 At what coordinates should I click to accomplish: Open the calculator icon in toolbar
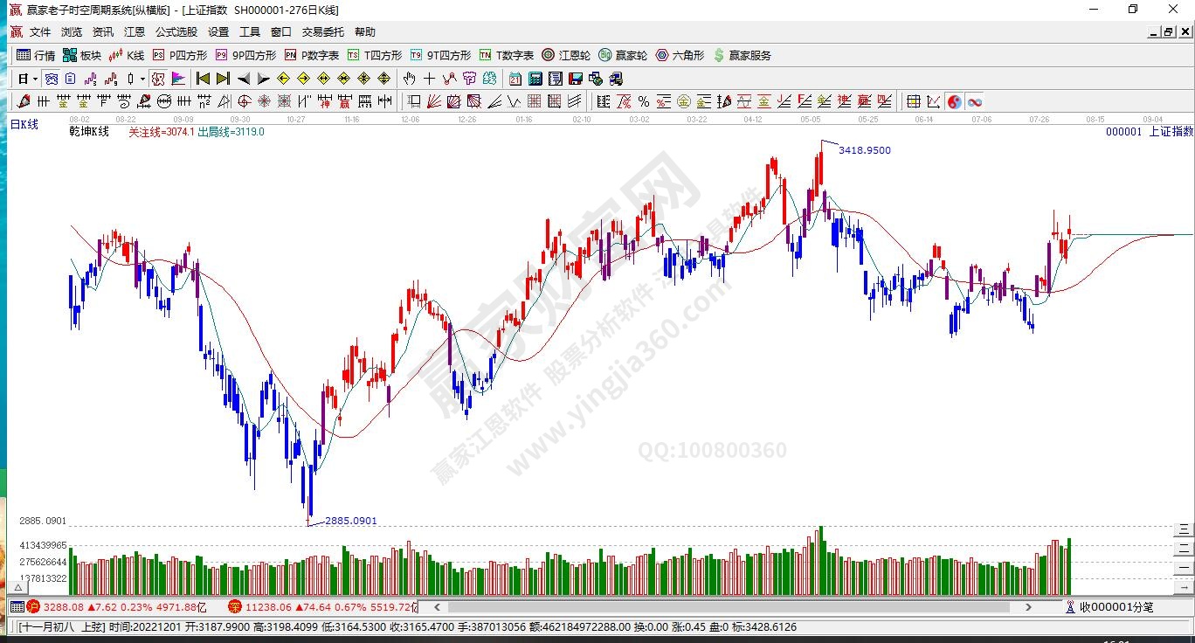[535, 79]
